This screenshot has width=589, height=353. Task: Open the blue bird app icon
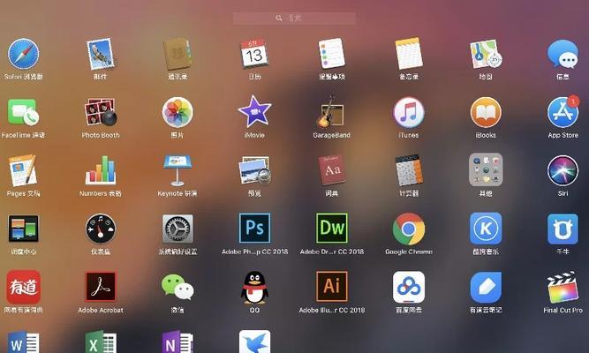click(254, 342)
